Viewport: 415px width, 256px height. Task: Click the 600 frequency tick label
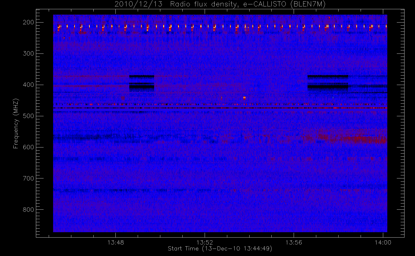[x=28, y=147]
